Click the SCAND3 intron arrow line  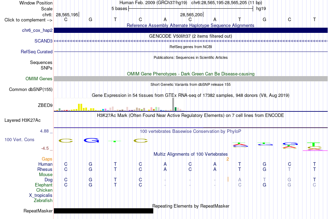(x=191, y=41)
